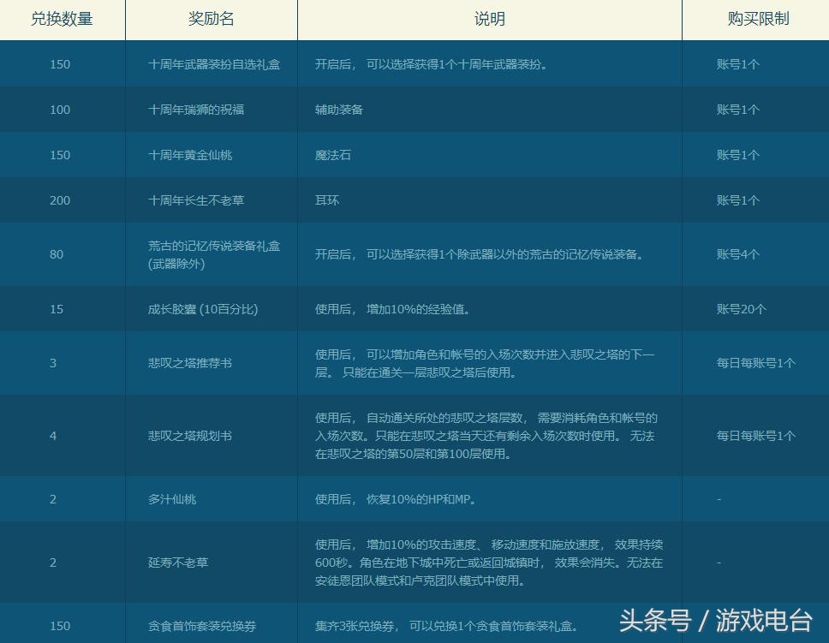829x643 pixels.
Task: Click the 购买限制 column header
Action: [758, 19]
